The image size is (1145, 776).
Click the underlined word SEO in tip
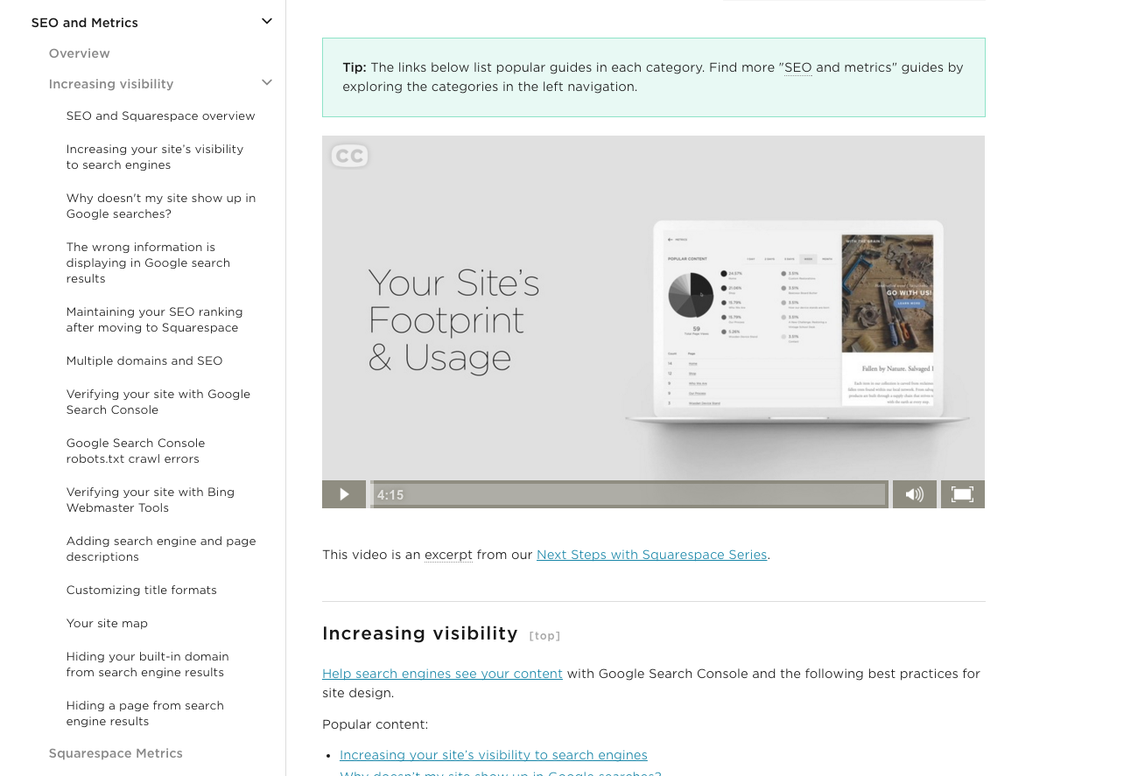(798, 67)
